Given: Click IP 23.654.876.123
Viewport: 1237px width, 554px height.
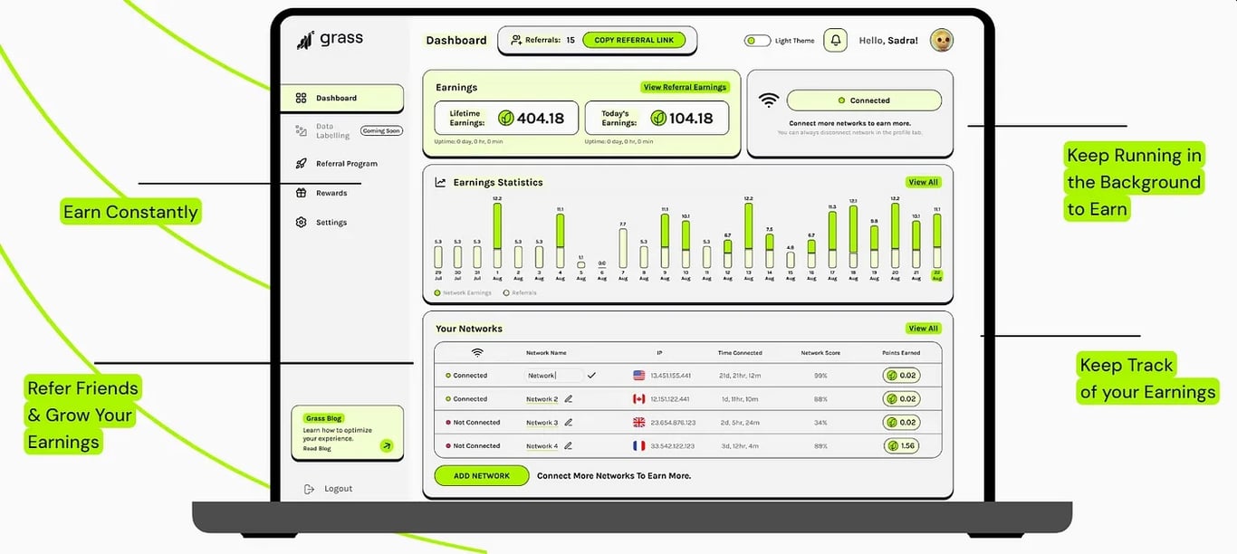Looking at the screenshot, I should point(673,422).
